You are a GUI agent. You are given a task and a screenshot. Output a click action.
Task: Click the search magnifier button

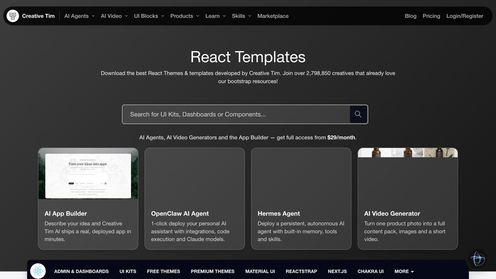[358, 114]
